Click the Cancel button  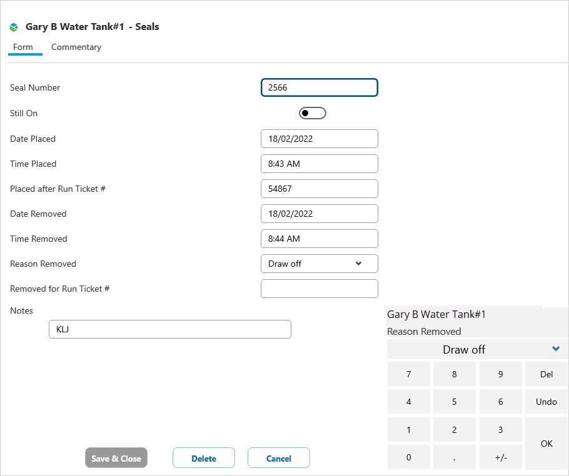(x=278, y=458)
